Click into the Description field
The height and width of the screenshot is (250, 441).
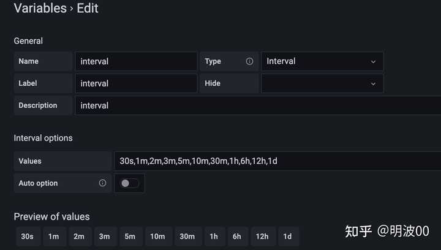(x=257, y=105)
